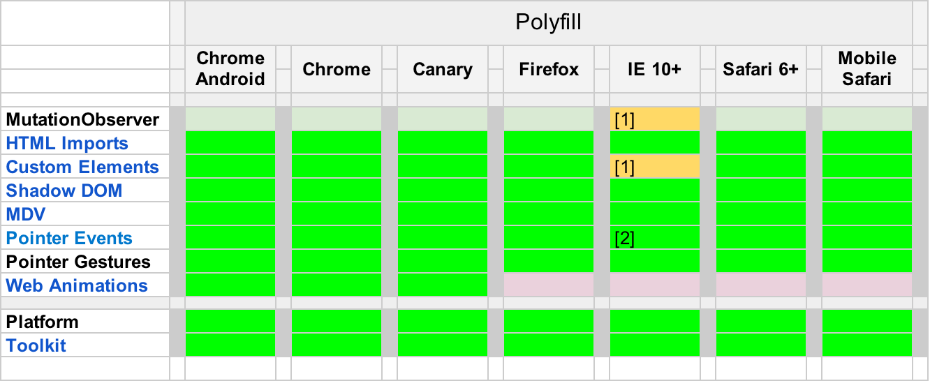Select MutationObserver cell under Safari 6+
The height and width of the screenshot is (381, 930).
[761, 119]
